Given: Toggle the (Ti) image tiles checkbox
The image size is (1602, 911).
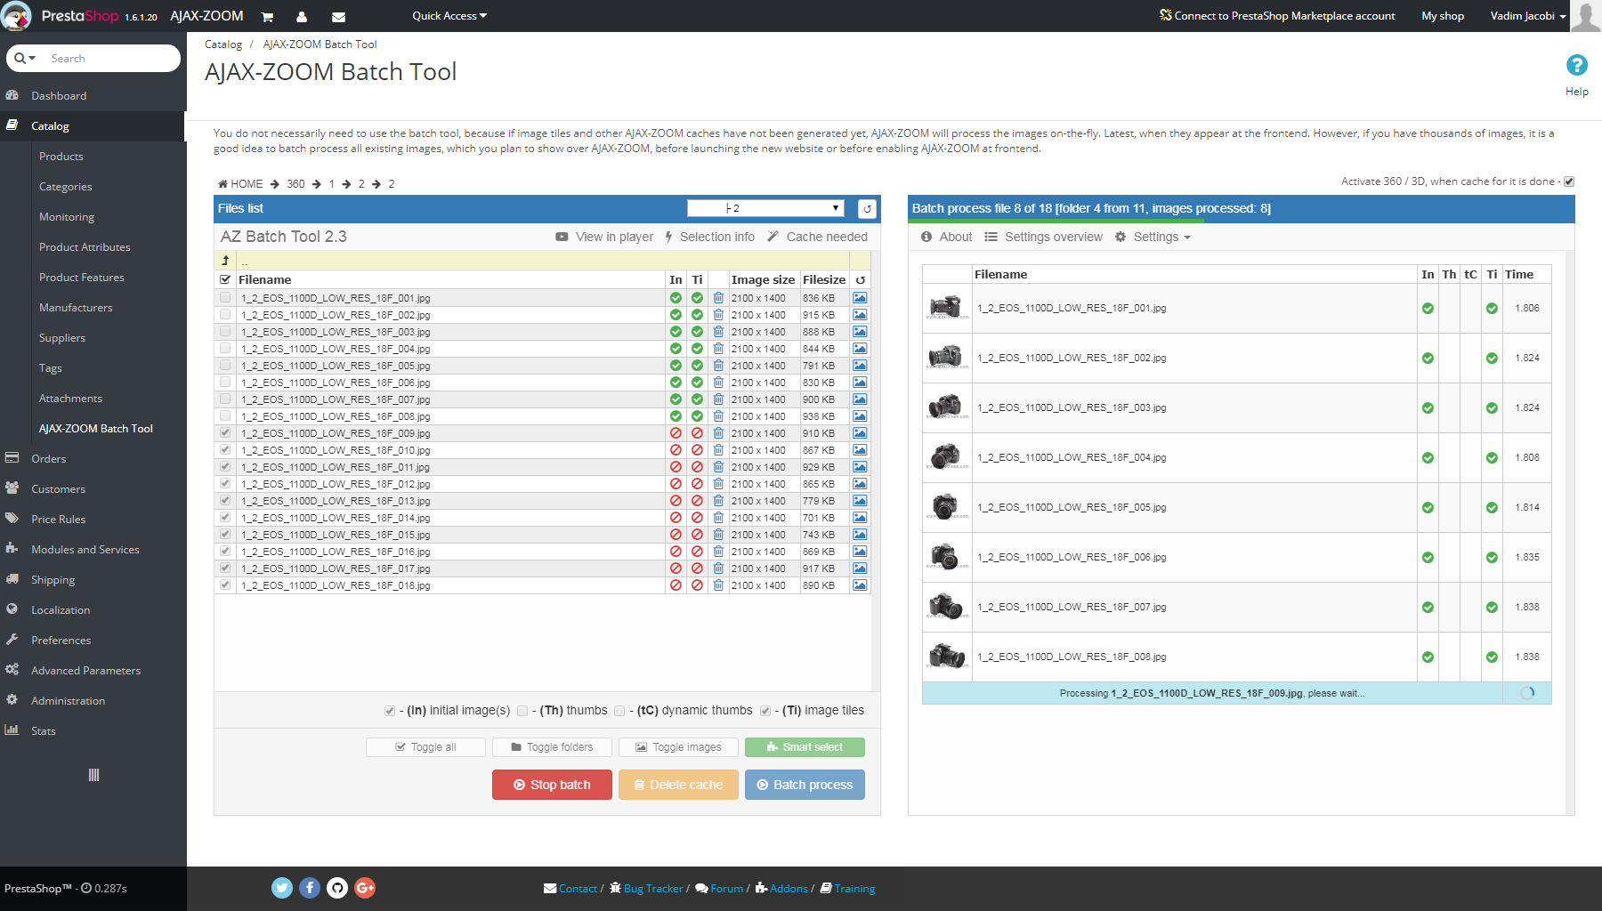Looking at the screenshot, I should coord(765,711).
